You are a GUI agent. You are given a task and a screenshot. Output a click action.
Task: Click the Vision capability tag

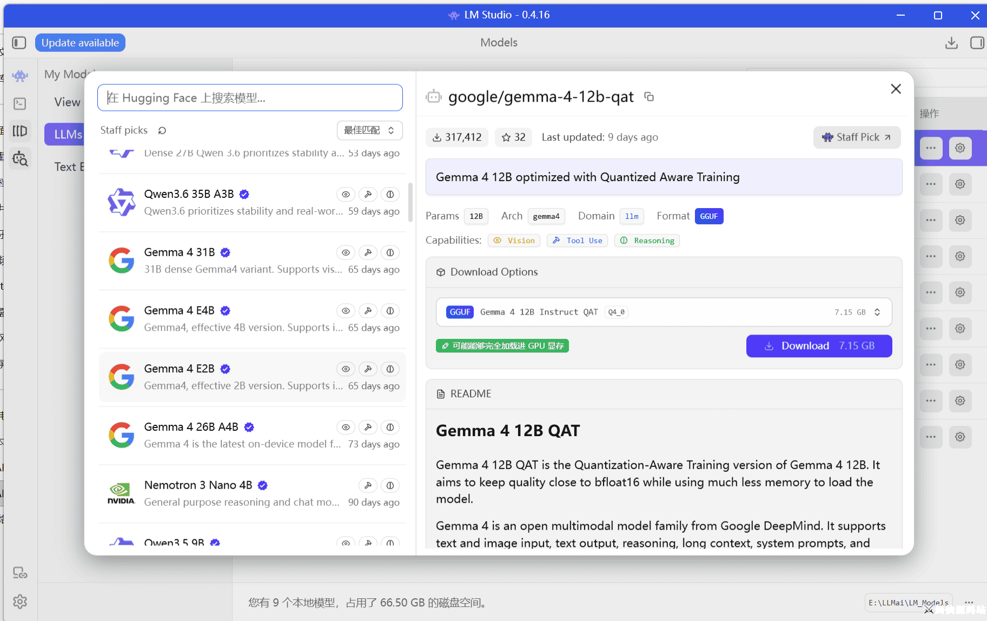(514, 241)
